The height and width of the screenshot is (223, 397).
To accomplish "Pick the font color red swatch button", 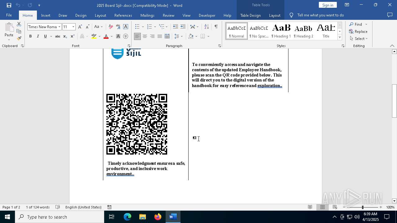I will coord(106,37).
